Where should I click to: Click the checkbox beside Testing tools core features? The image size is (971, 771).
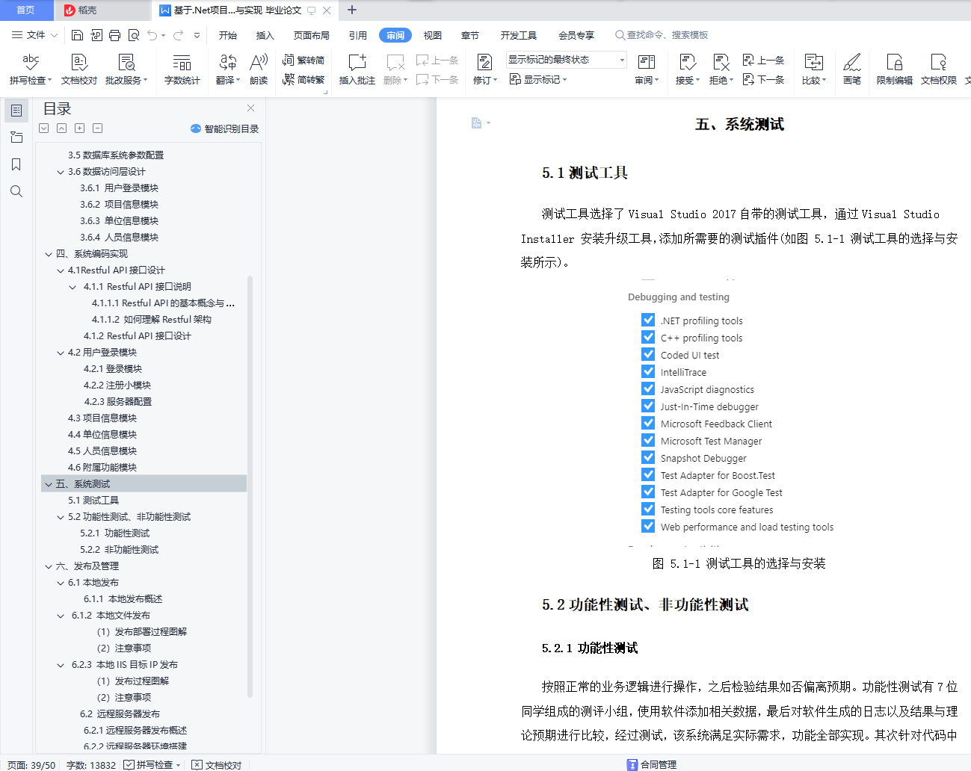[x=648, y=509]
